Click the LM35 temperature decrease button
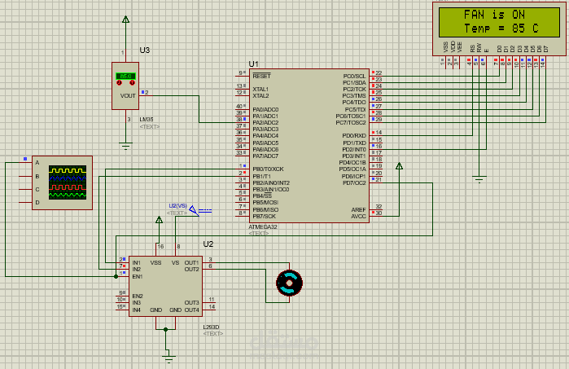 coord(119,83)
